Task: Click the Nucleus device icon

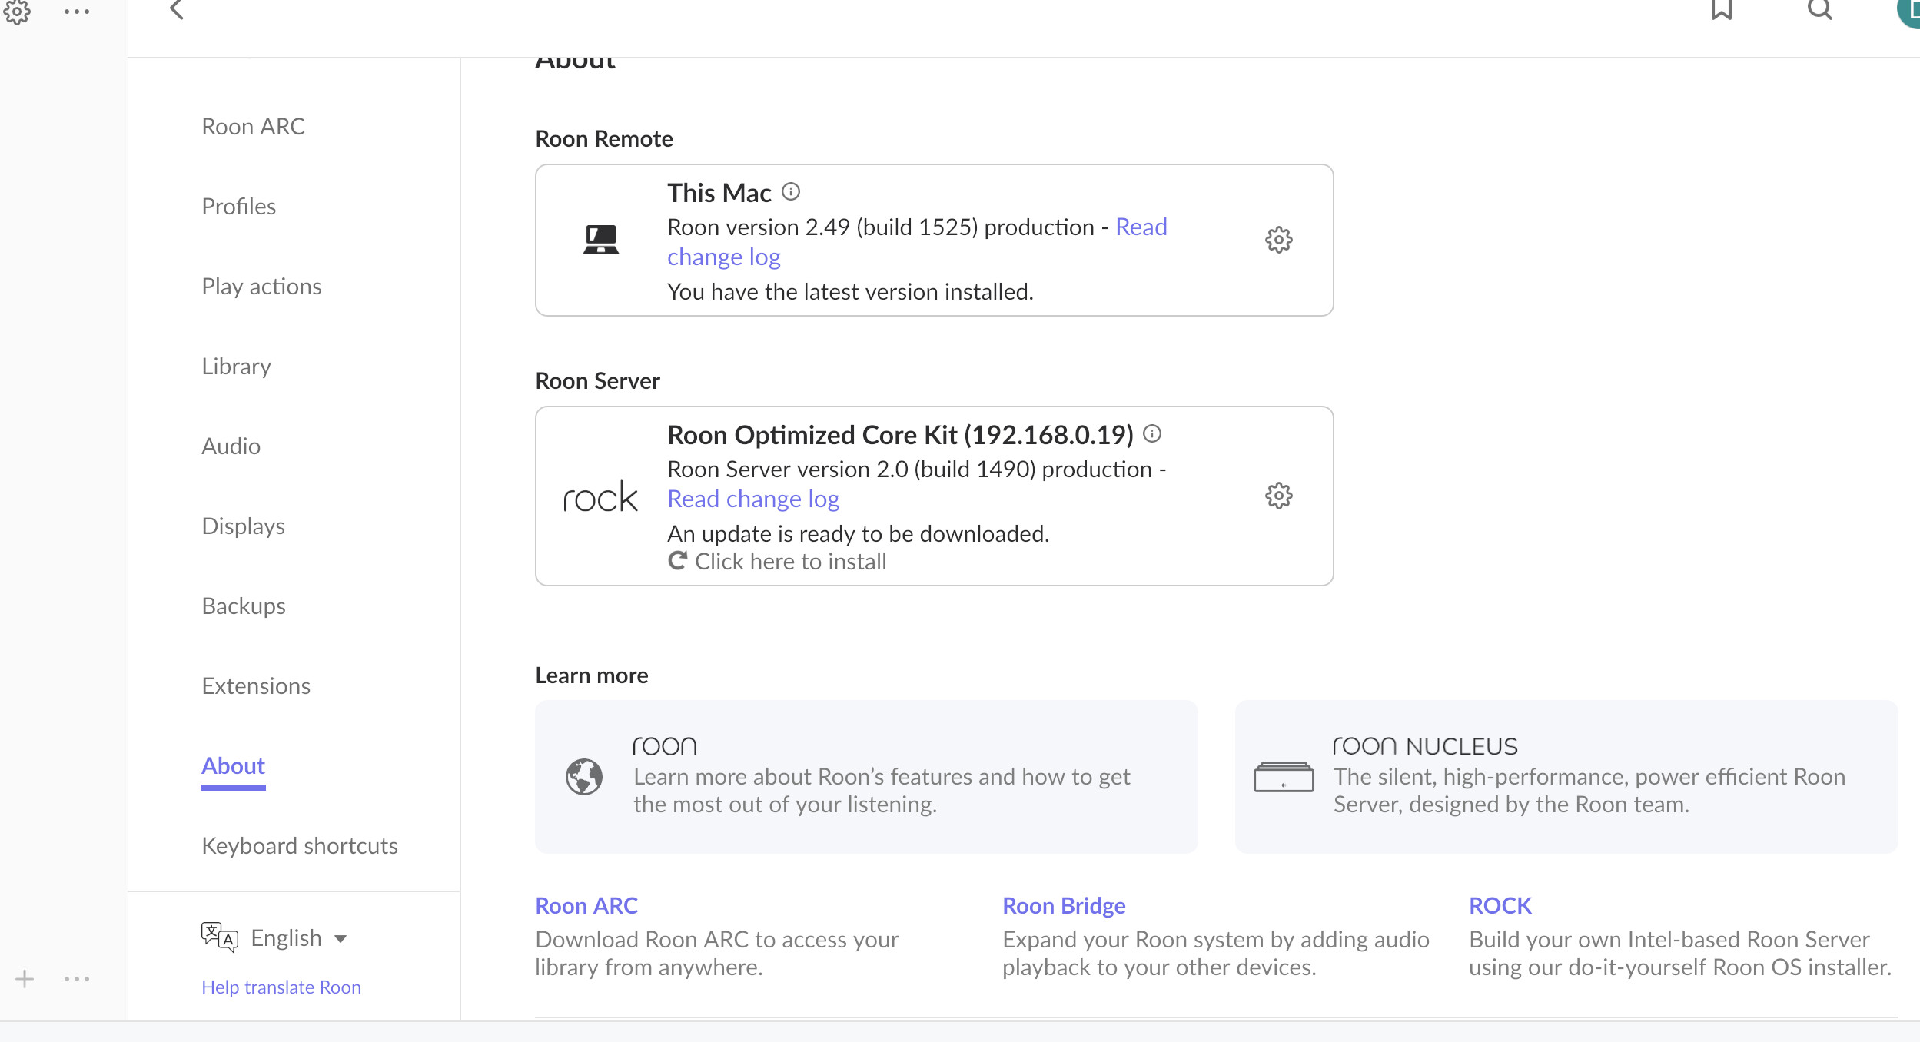Action: [x=1284, y=776]
